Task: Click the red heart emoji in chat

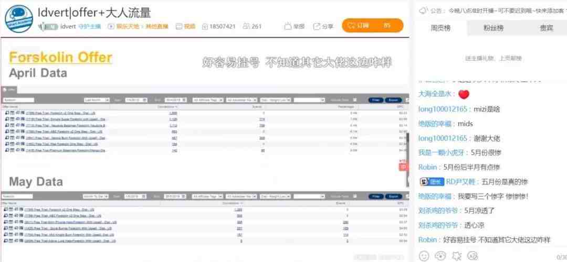Action: point(464,94)
